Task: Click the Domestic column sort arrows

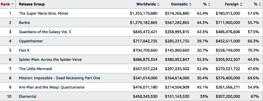Action: pos(190,4)
